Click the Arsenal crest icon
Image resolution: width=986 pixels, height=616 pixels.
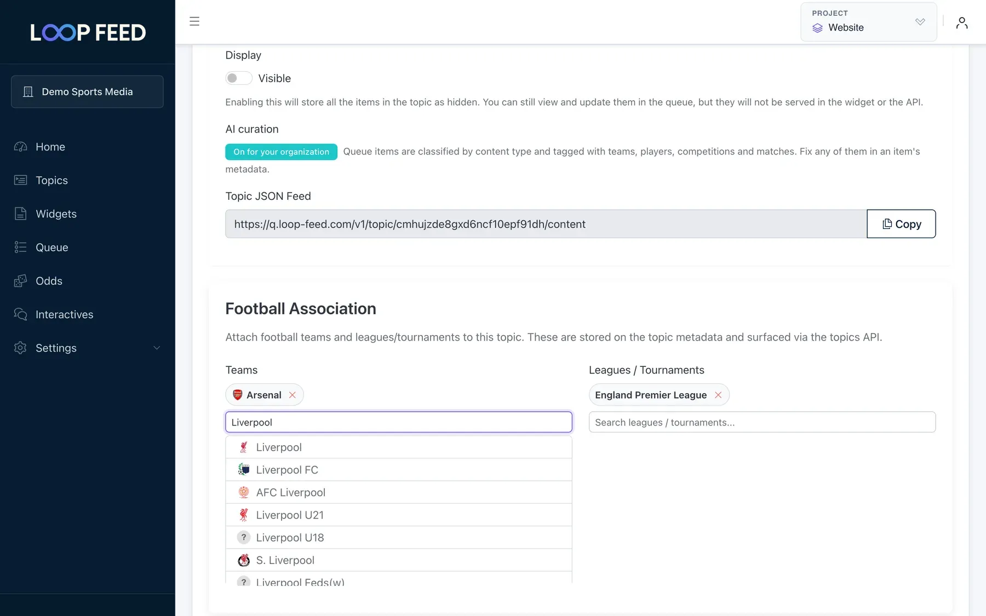point(238,395)
